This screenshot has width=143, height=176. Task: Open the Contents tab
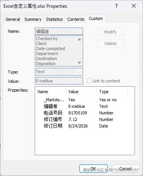pos(76,19)
